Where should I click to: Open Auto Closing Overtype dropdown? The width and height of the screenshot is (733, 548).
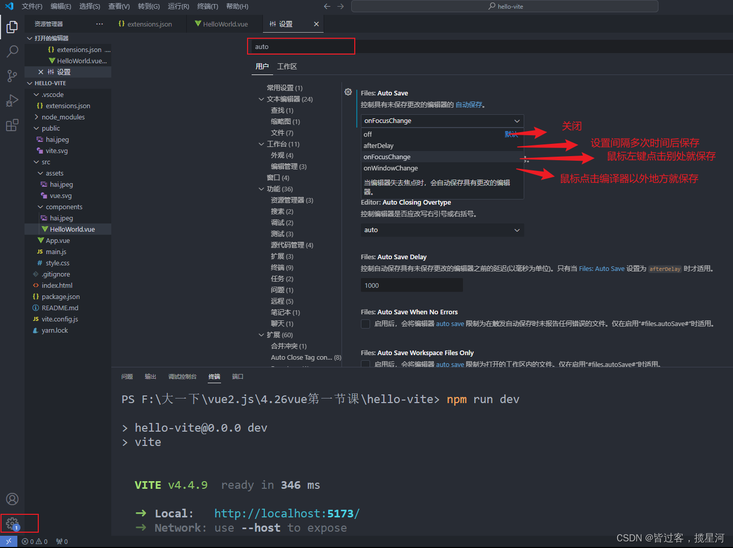pyautogui.click(x=442, y=230)
